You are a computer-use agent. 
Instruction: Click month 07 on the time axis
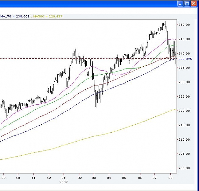pos(154,178)
